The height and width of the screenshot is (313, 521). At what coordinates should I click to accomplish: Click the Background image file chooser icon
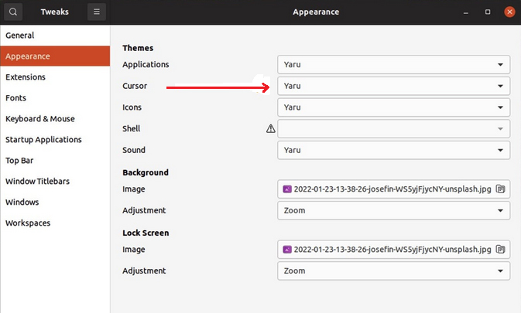pos(500,189)
